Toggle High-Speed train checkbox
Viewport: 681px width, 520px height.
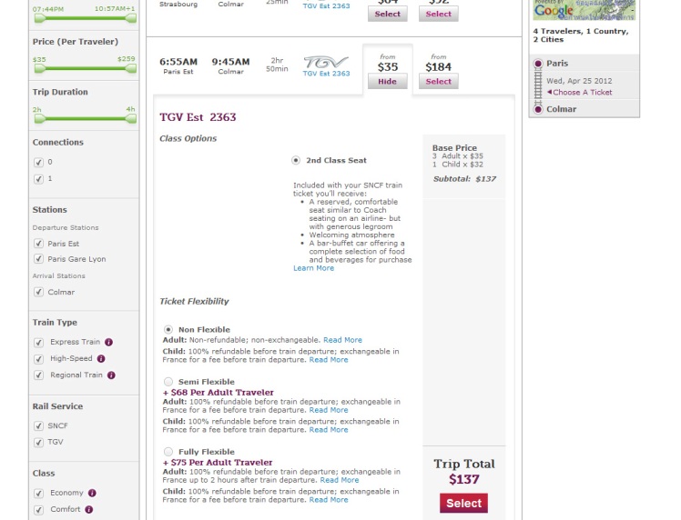pos(38,359)
